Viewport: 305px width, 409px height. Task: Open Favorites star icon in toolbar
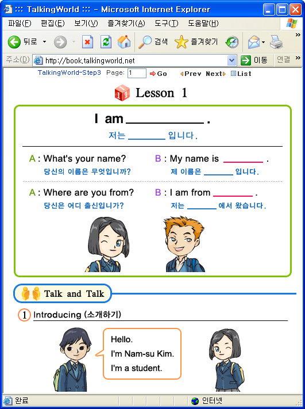(x=182, y=42)
